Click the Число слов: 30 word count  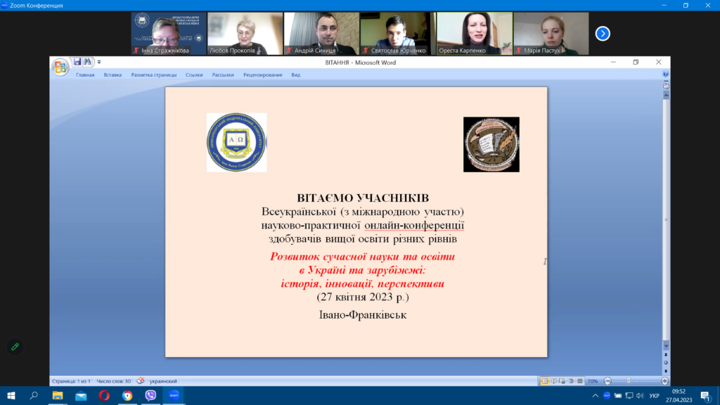114,380
